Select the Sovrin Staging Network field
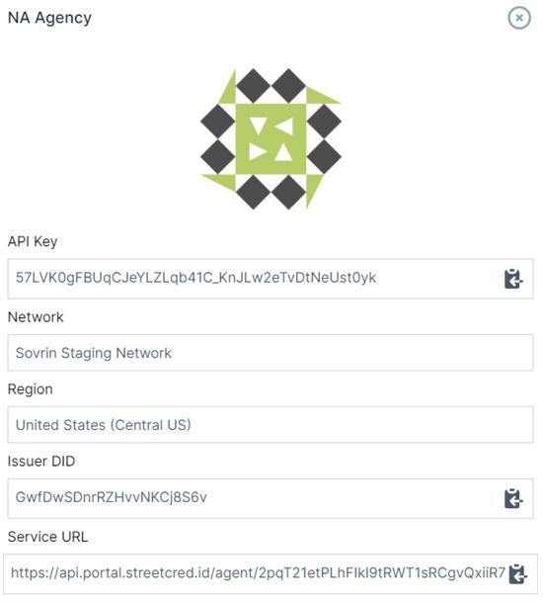The image size is (543, 601). click(271, 353)
